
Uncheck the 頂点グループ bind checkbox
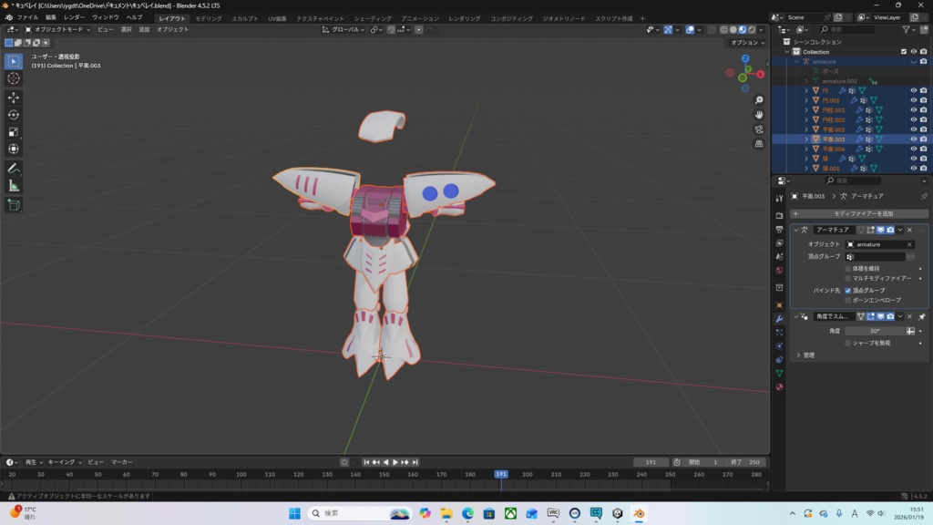848,291
